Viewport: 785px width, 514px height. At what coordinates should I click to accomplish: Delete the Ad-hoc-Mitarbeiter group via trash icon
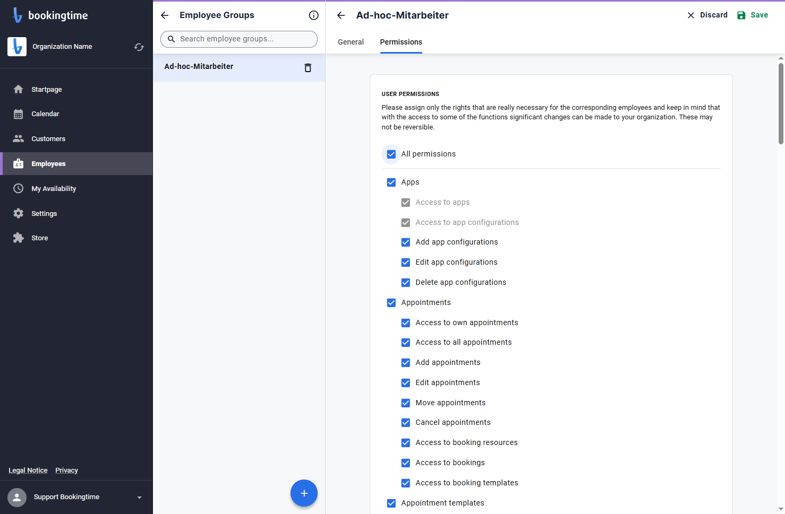[x=308, y=67]
